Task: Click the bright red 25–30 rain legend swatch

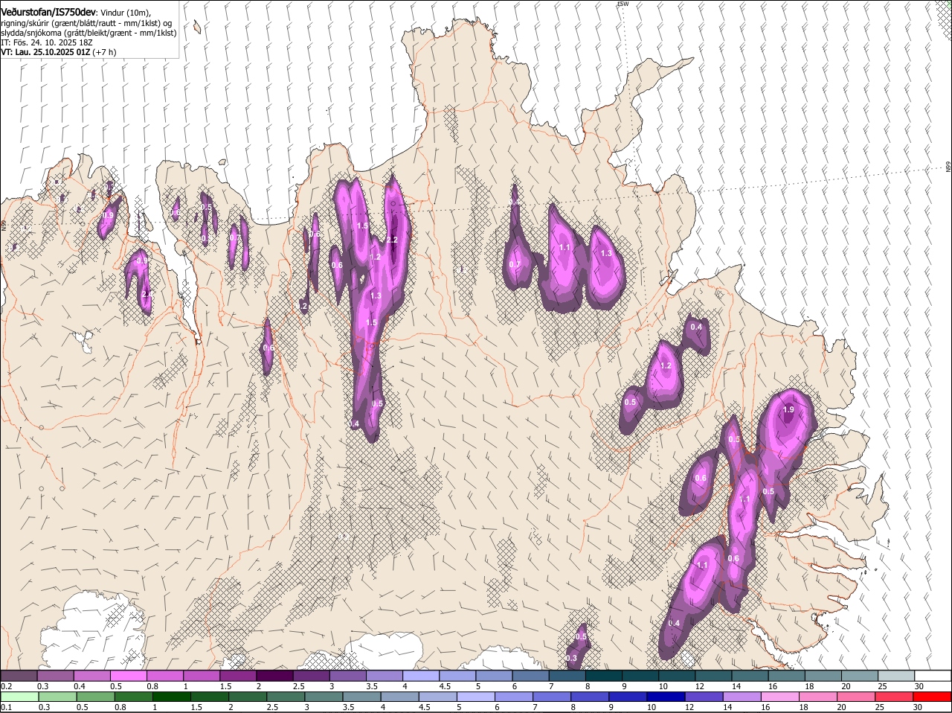Action: pyautogui.click(x=893, y=697)
